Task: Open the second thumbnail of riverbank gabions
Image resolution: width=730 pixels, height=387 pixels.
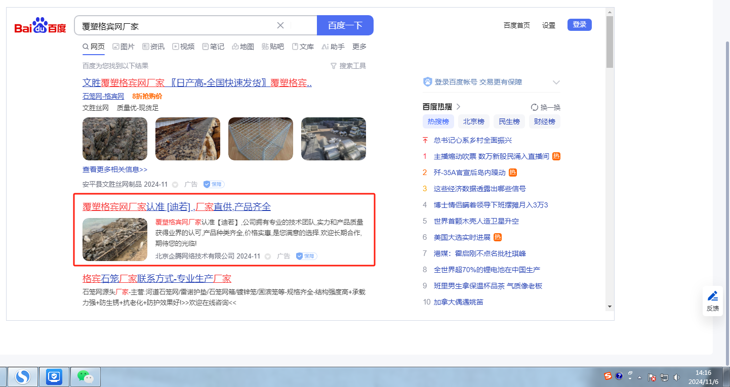Action: [x=188, y=139]
